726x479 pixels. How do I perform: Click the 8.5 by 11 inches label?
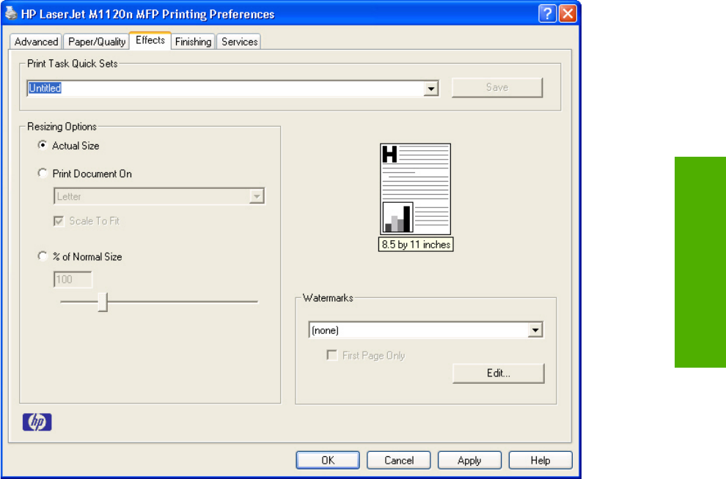tap(416, 245)
